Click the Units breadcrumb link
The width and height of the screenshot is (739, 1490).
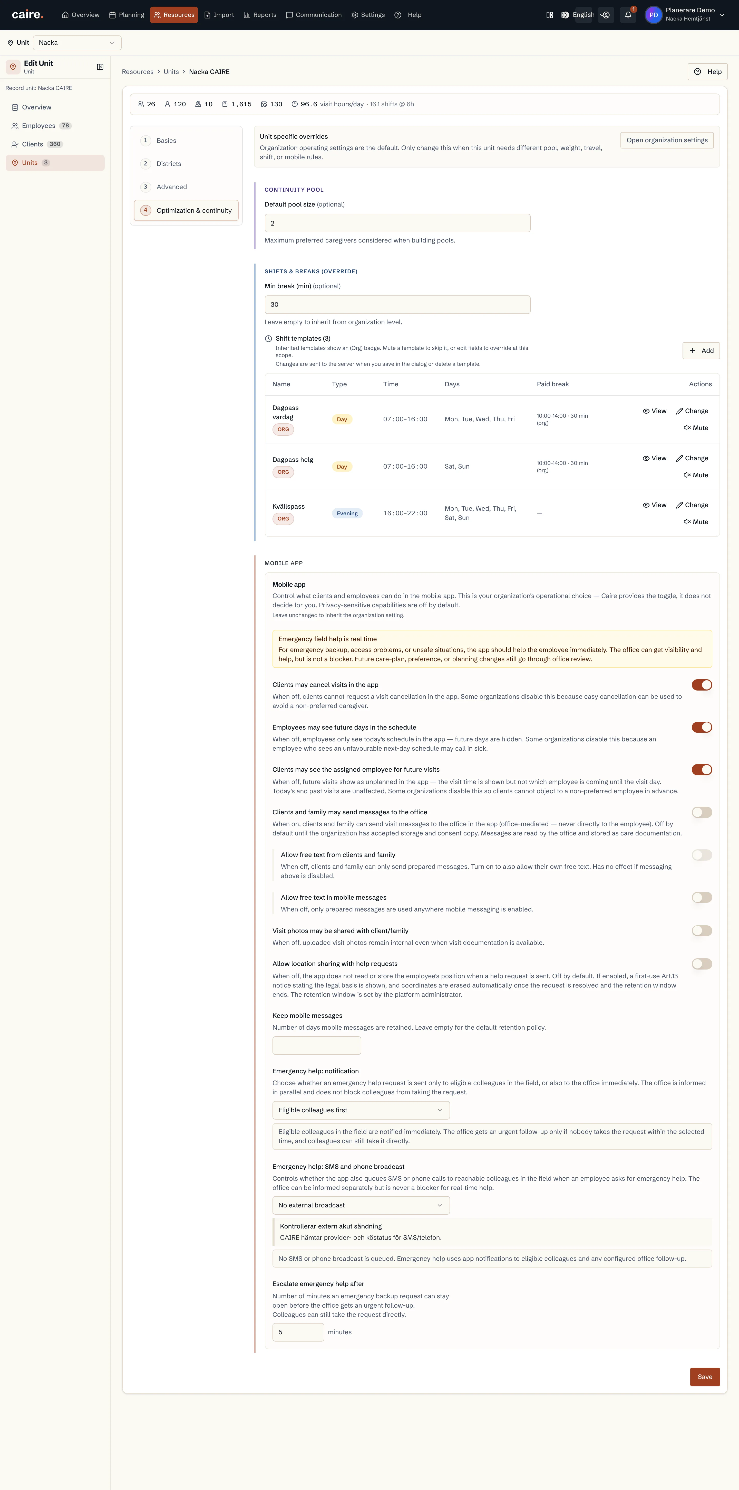171,72
